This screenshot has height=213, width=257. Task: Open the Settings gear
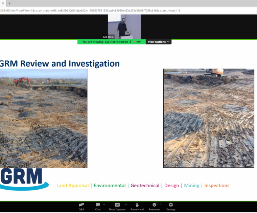pos(171,207)
